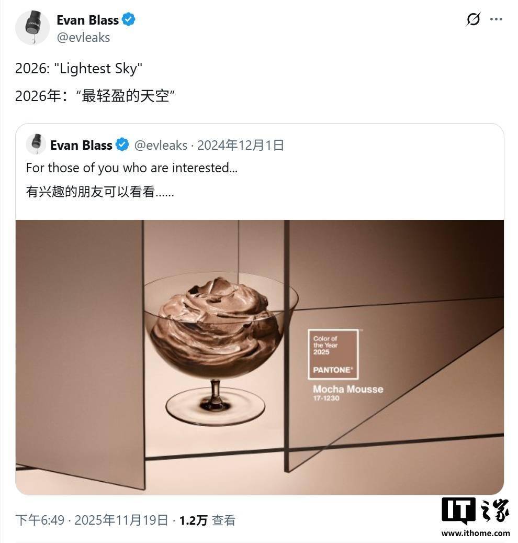Click the small avatar in quoted tweet

[36, 144]
